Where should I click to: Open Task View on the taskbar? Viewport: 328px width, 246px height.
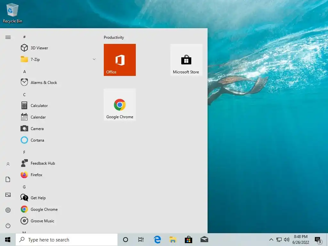141,240
